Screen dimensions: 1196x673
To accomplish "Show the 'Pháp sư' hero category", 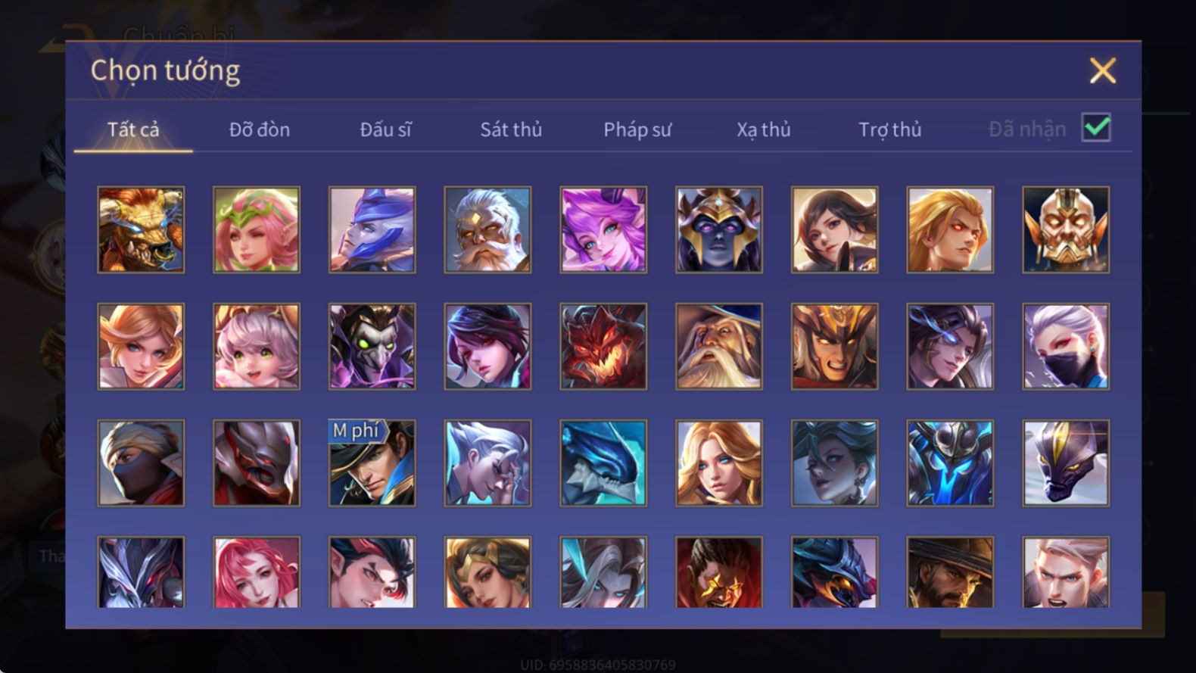I will [637, 129].
